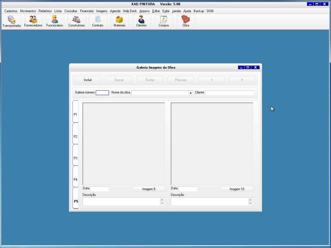Click the Imagem 9 button
Screen dimensions: 331x248
[149, 189]
